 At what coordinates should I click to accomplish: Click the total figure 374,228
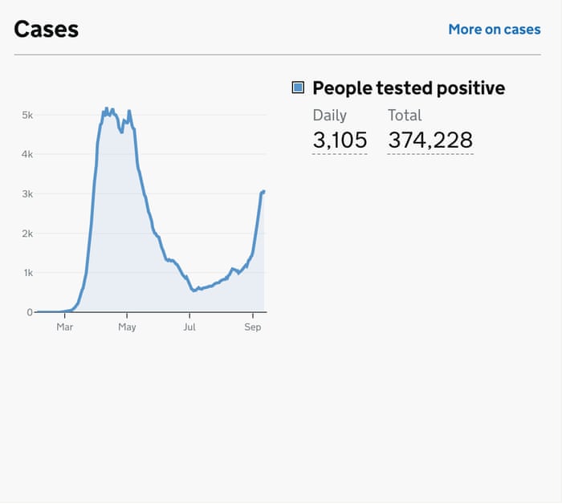point(430,140)
